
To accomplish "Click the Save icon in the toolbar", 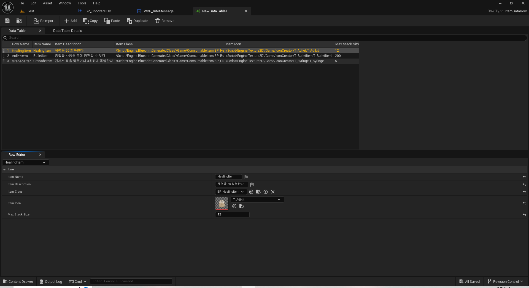I will coord(7,21).
